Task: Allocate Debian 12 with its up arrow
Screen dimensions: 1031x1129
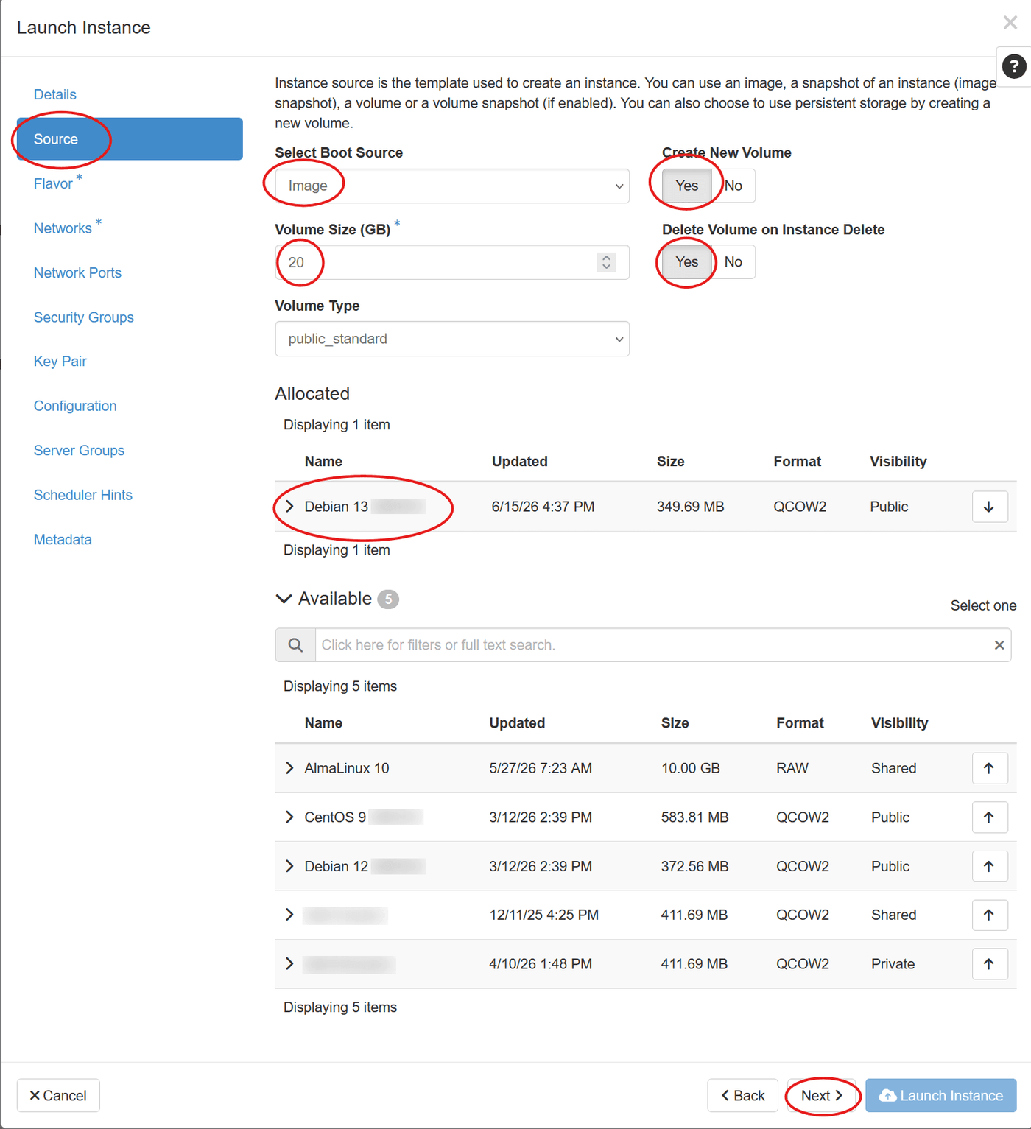Action: tap(989, 866)
